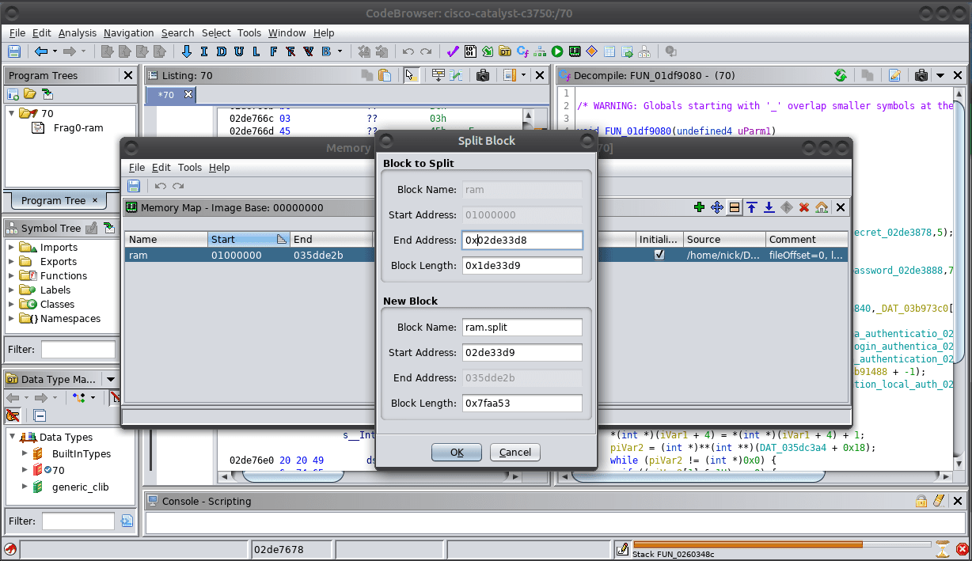972x561 pixels.
Task: Click Cancel in the Split Block dialog
Action: pos(515,452)
